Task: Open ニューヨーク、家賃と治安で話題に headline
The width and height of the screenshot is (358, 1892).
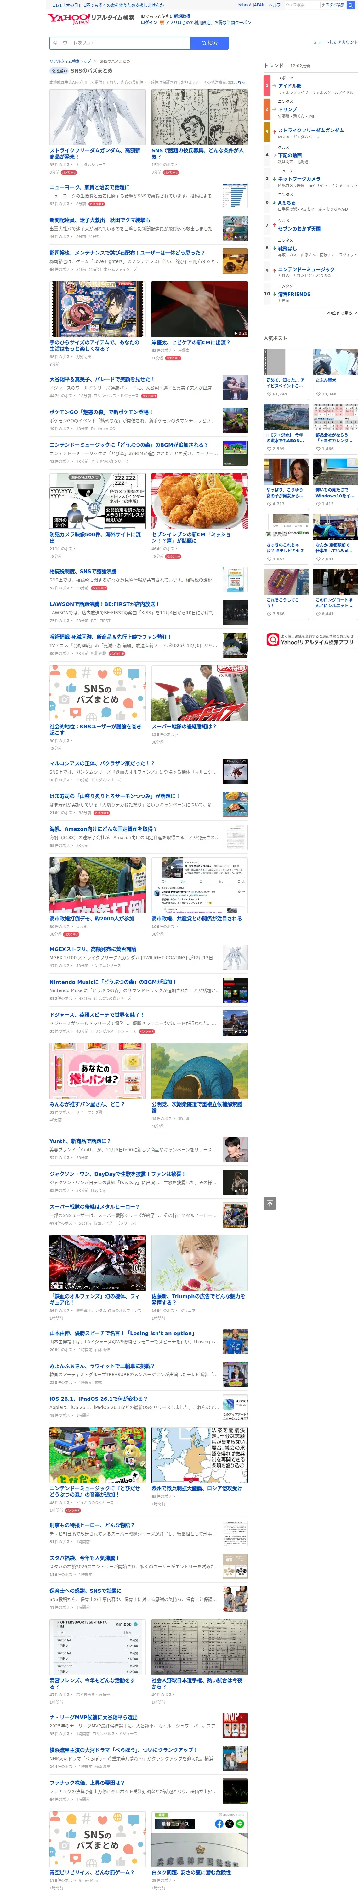Action: (89, 187)
